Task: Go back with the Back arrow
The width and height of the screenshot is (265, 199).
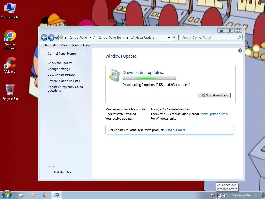Action: coord(44,38)
